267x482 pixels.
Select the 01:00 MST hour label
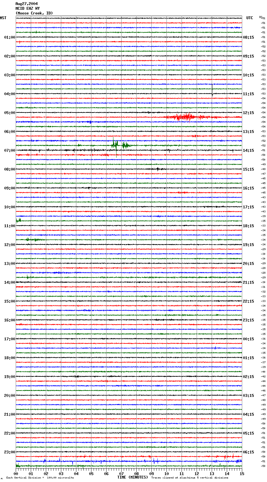point(10,37)
